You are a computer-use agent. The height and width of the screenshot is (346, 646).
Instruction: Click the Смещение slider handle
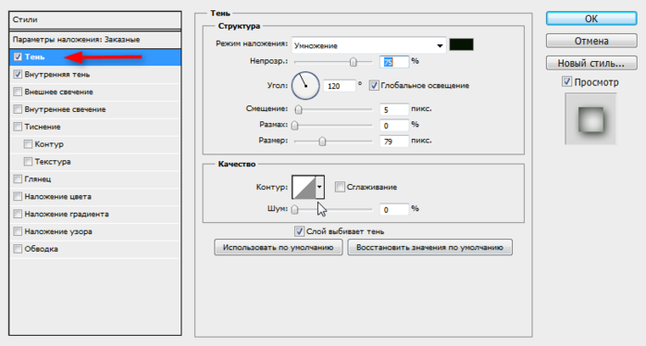tap(298, 109)
